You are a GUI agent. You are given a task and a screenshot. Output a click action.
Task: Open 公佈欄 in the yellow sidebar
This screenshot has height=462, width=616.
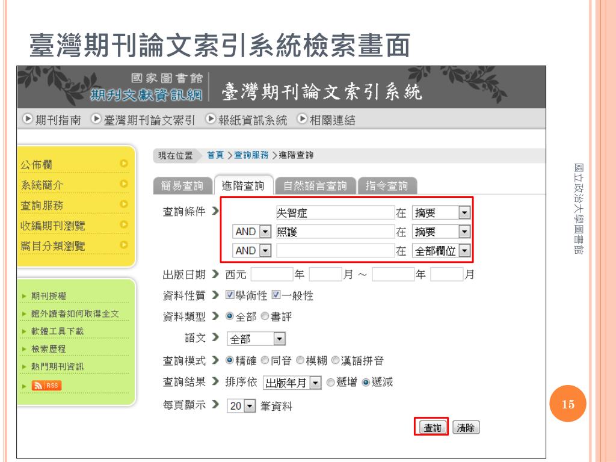36,164
